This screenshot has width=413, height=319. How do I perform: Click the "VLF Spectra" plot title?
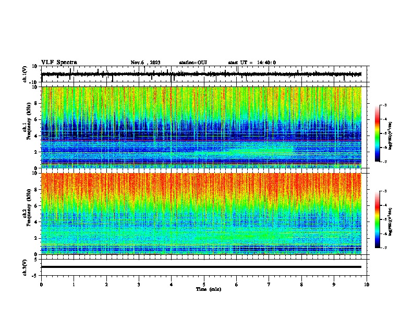click(59, 63)
